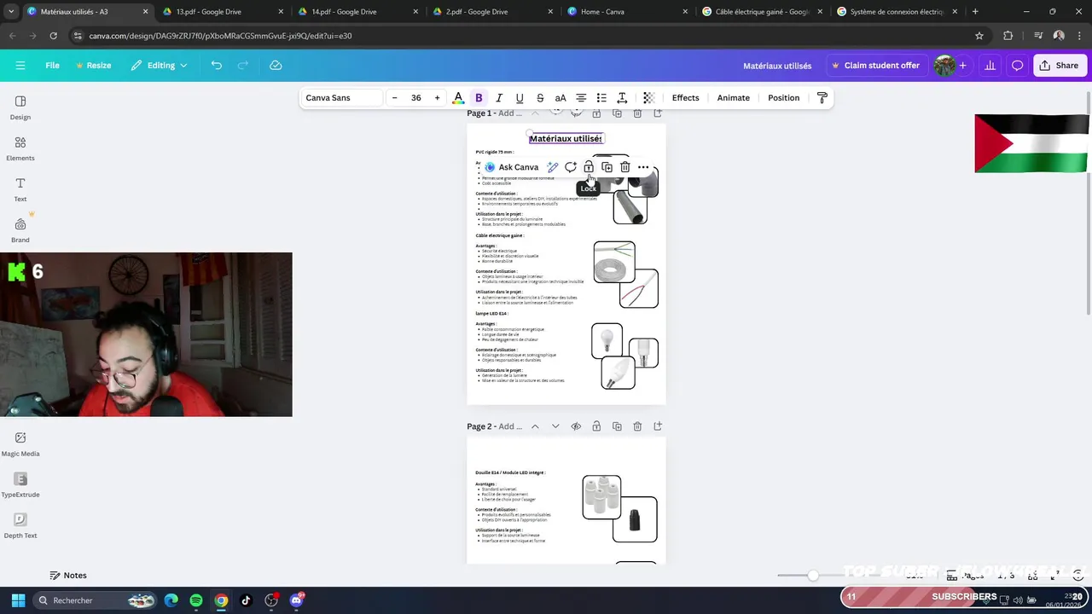Move Page 2 up
Image resolution: width=1092 pixels, height=614 pixels.
[535, 426]
